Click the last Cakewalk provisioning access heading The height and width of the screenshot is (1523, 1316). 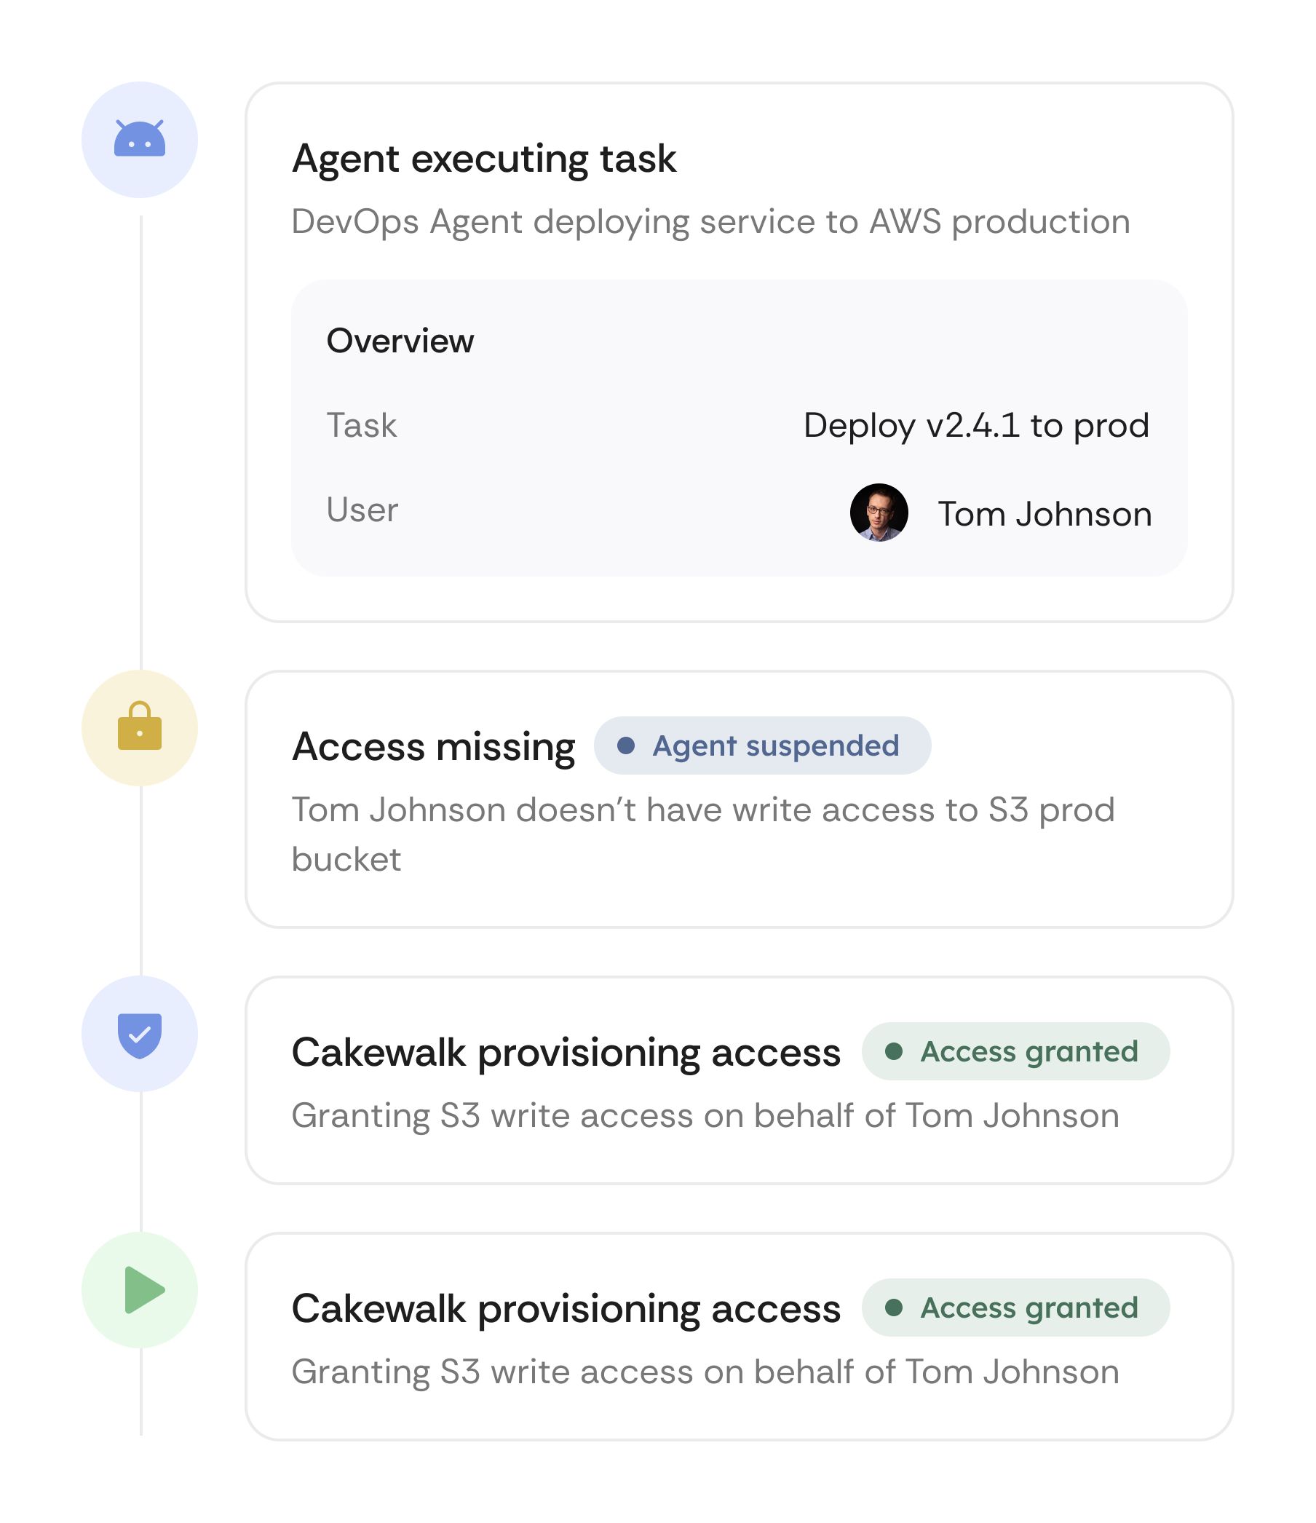click(x=566, y=1309)
